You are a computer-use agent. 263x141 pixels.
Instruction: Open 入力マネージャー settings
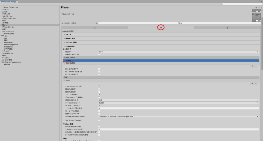pyautogui.click(x=8, y=16)
